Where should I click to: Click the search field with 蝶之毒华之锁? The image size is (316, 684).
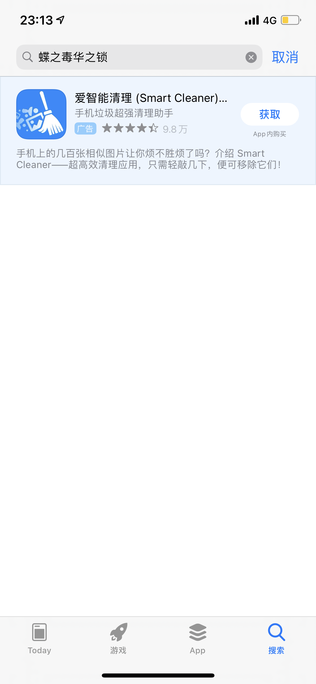coord(139,57)
